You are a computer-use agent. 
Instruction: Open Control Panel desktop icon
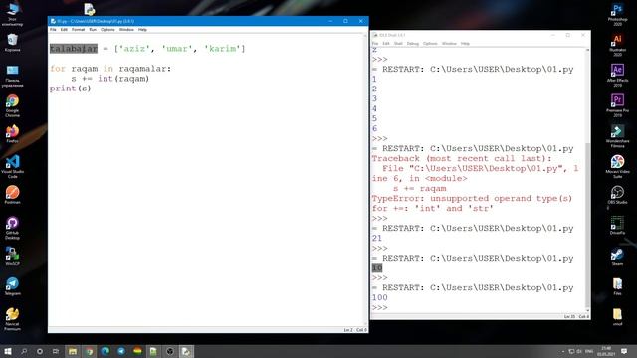(x=12, y=76)
